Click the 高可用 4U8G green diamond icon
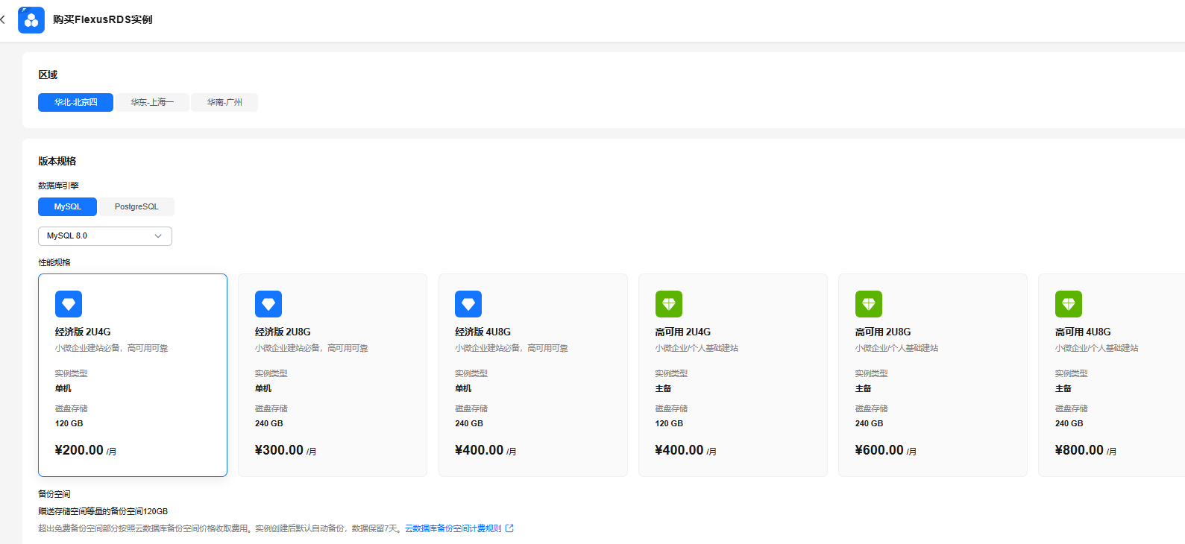Viewport: 1185px width, 544px height. point(1069,304)
